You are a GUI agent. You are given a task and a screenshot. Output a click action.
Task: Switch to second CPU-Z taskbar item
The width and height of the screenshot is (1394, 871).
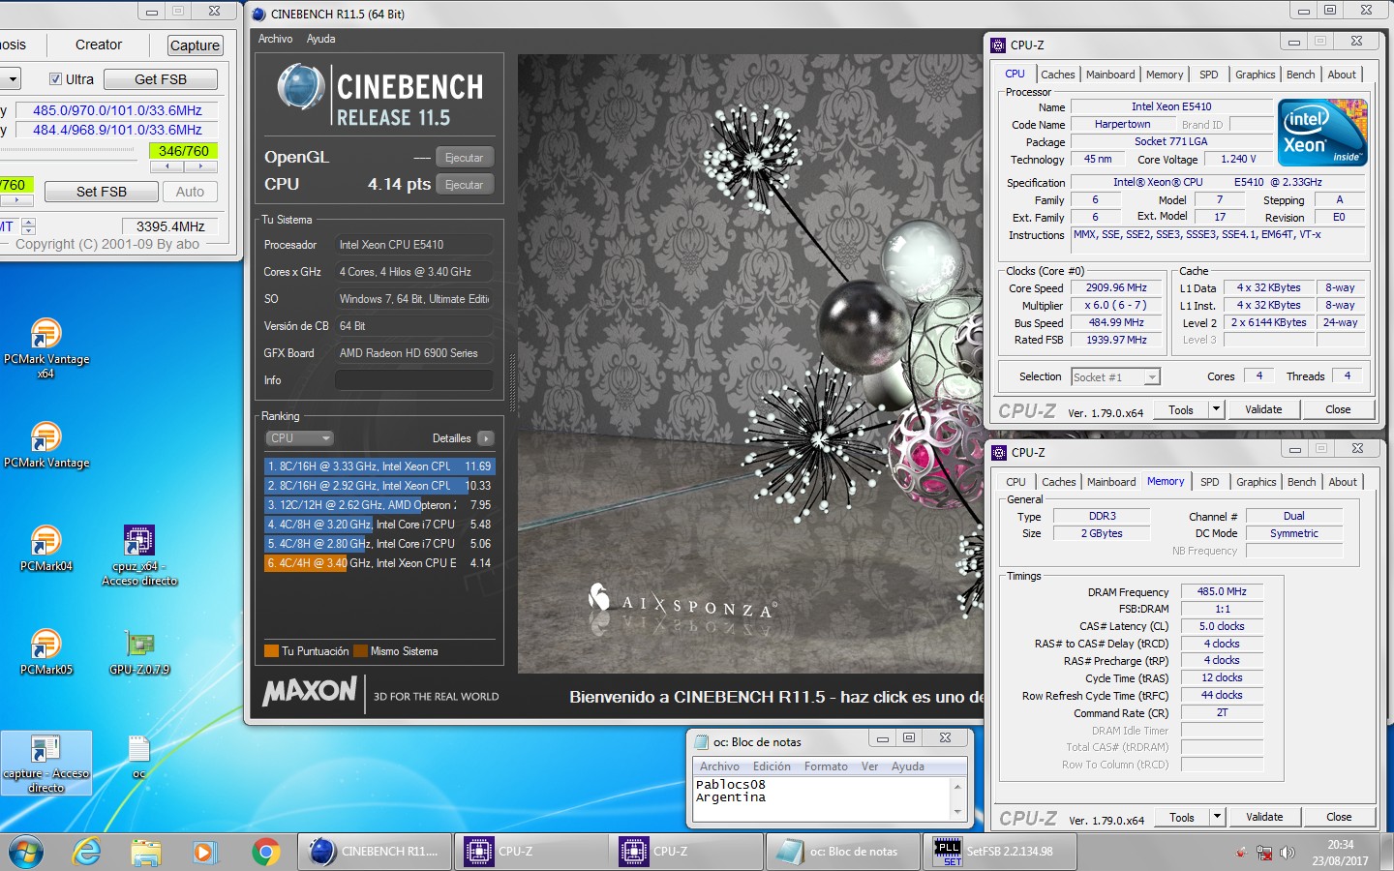coord(684,852)
